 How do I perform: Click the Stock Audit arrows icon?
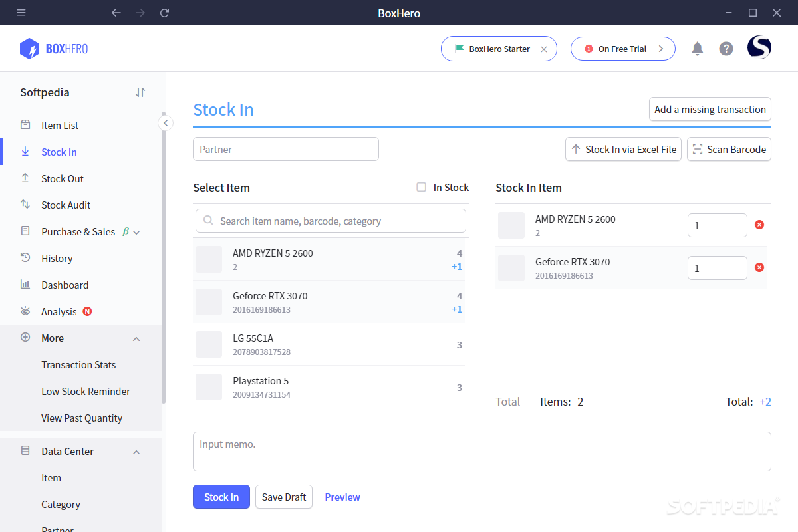(25, 205)
